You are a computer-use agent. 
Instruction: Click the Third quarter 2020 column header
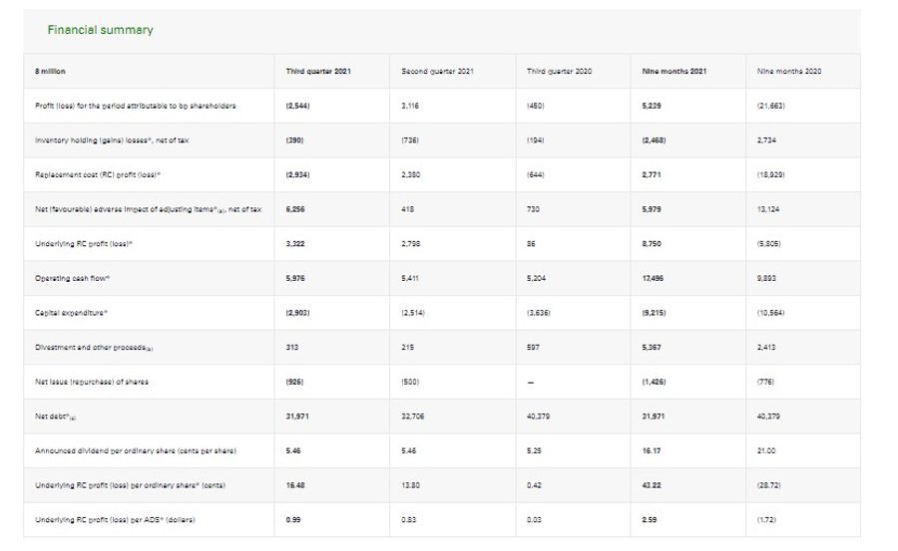point(559,72)
